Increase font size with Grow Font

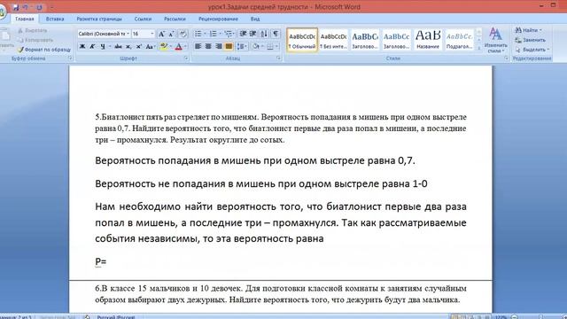click(x=161, y=34)
